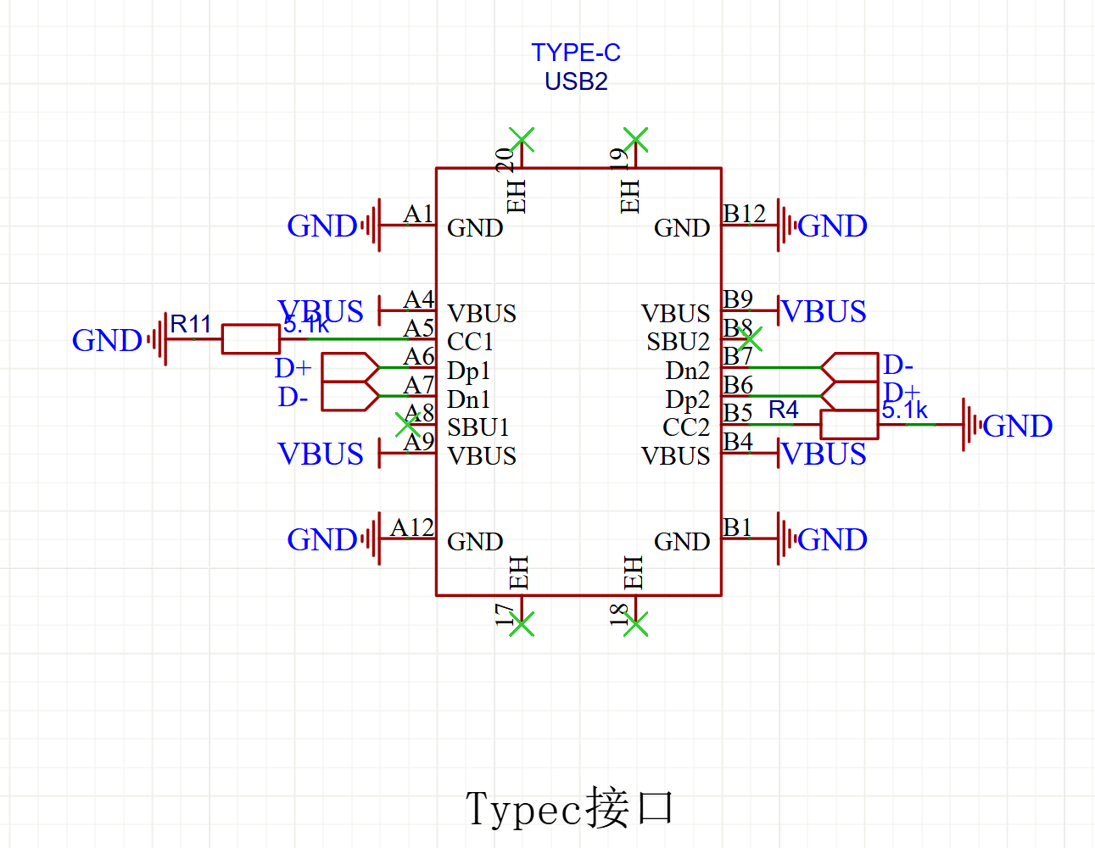Select the Dn2 pin name

click(688, 371)
